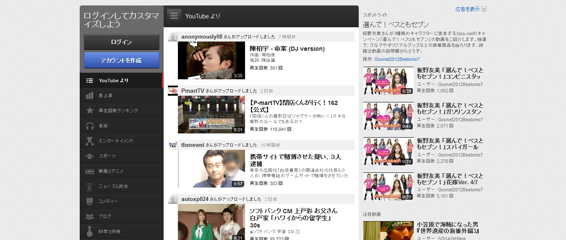Image resolution: width=566 pixels, height=240 pixels.
Task: Click the broadcast tower icon for ニュースと政治
Action: (x=89, y=186)
